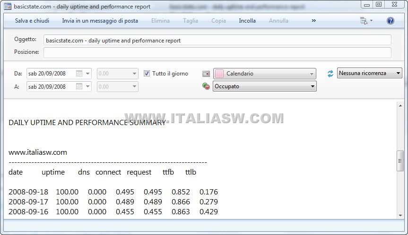This screenshot has height=235, width=408.
Task: Click the value 0.866
Action: (x=181, y=202)
